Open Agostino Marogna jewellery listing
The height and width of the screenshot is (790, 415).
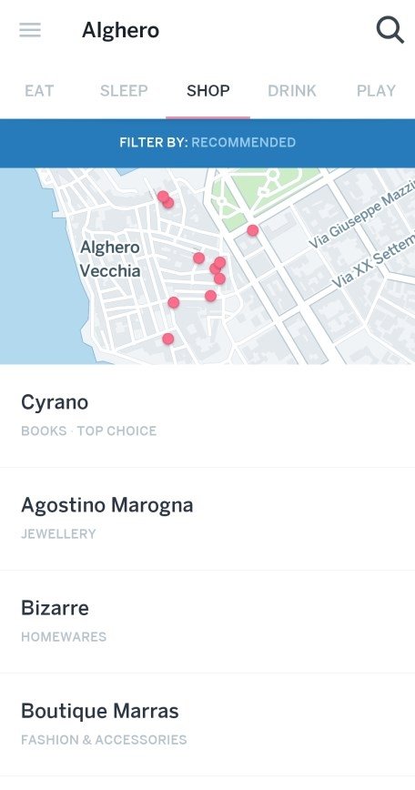[207, 519]
